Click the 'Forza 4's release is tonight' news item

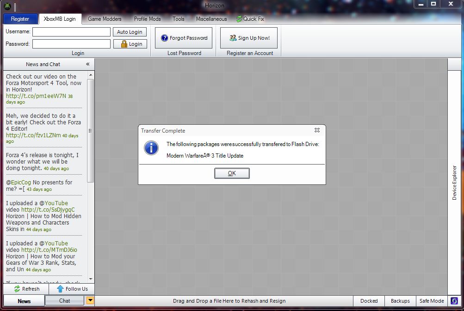click(x=42, y=161)
